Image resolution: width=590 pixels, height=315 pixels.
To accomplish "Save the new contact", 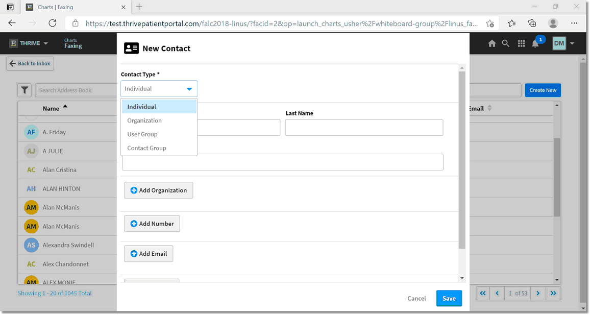I will [449, 299].
